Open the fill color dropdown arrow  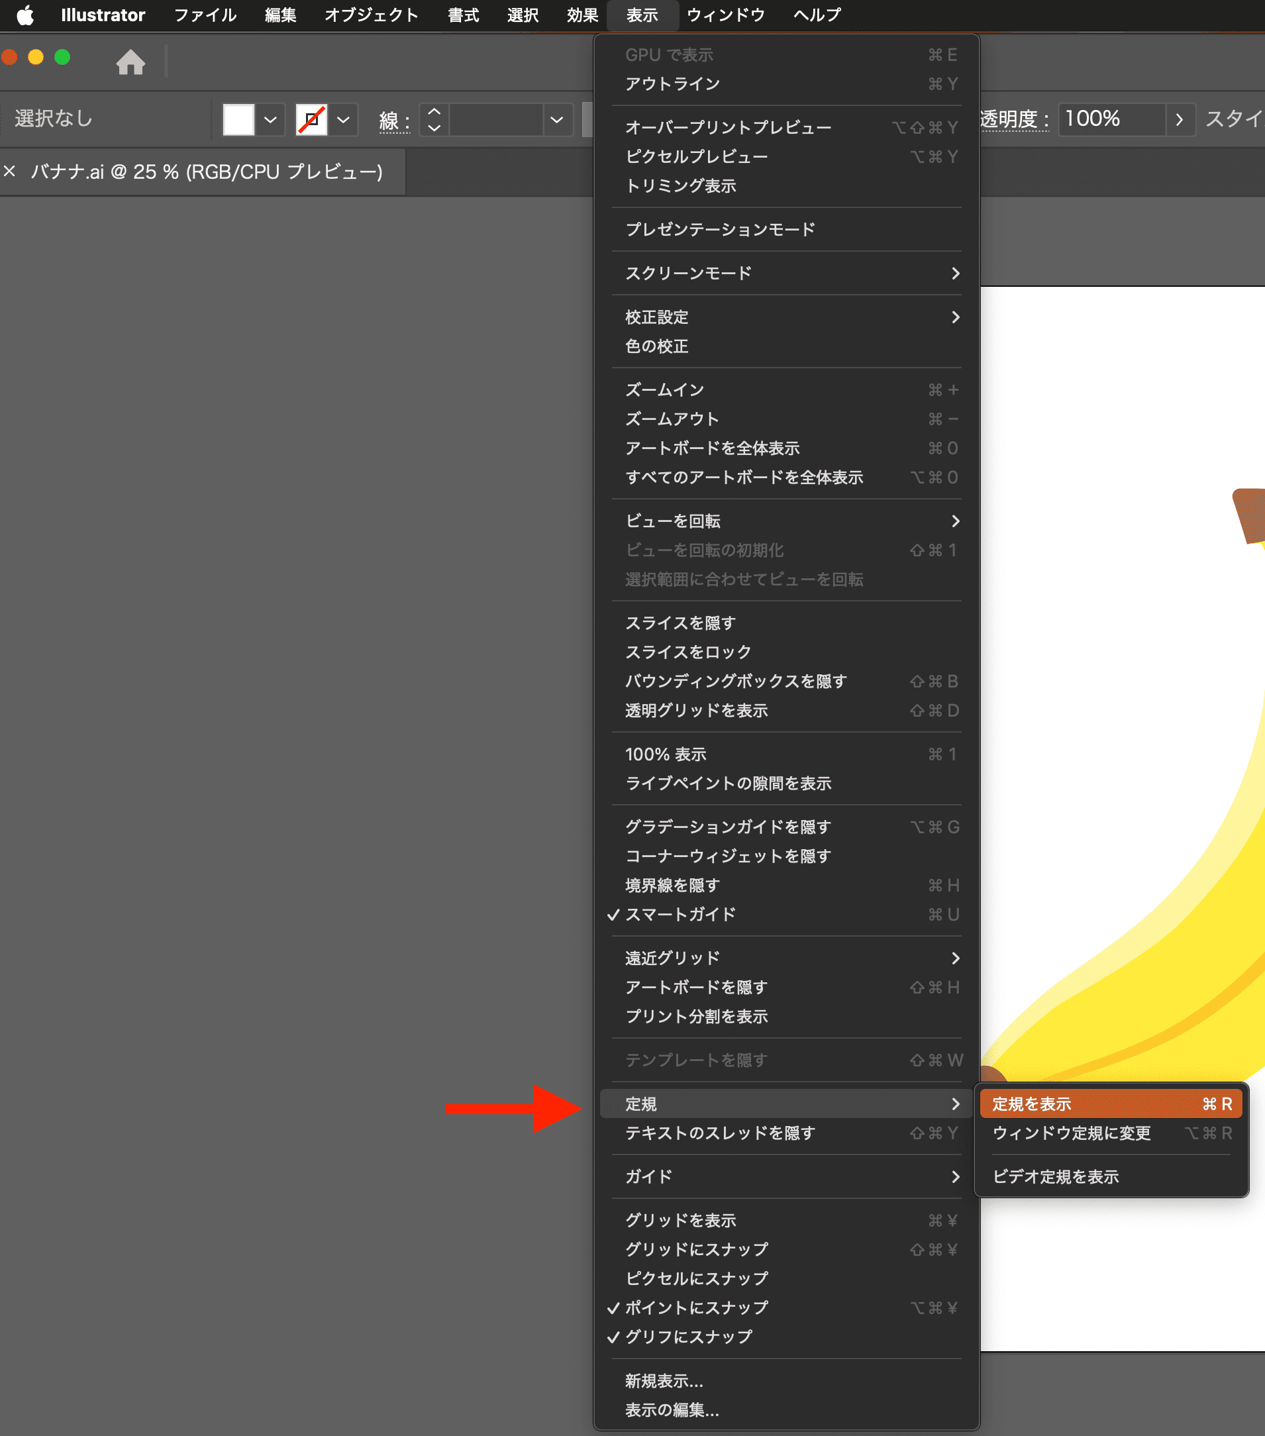[270, 119]
